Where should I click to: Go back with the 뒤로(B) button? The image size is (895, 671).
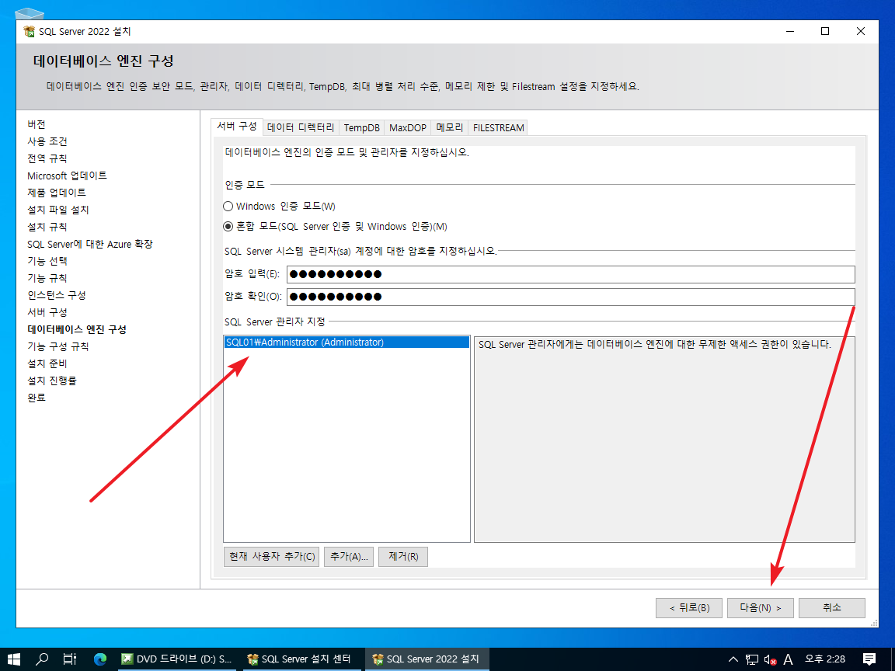click(x=689, y=608)
